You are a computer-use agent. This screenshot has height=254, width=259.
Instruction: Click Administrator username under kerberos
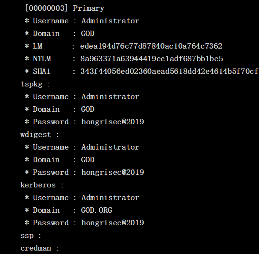[x=110, y=198]
